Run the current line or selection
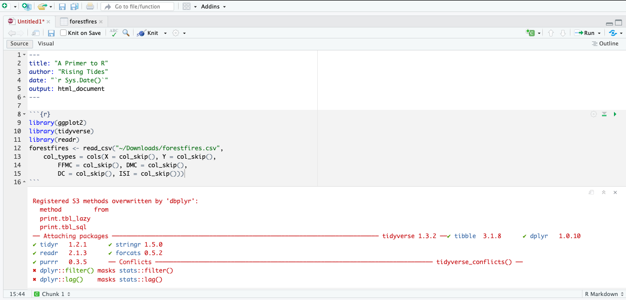The height and width of the screenshot is (300, 626). pyautogui.click(x=584, y=33)
